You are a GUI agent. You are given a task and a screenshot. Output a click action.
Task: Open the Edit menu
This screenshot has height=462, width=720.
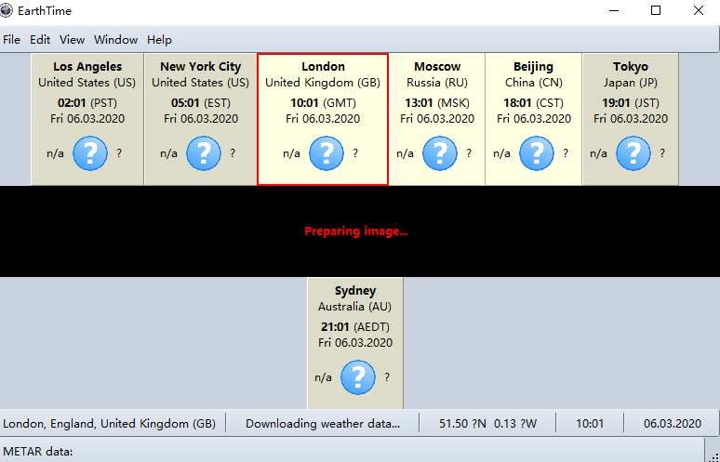pyautogui.click(x=40, y=40)
